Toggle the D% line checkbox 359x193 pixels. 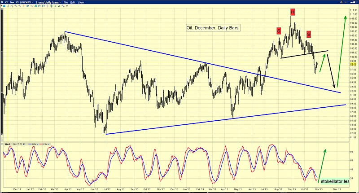click(x=38, y=144)
